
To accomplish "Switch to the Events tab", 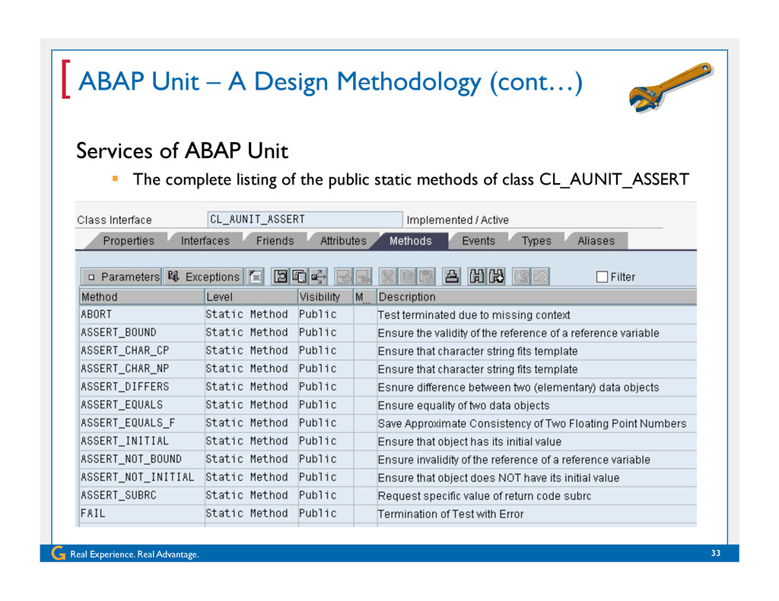I will click(479, 241).
